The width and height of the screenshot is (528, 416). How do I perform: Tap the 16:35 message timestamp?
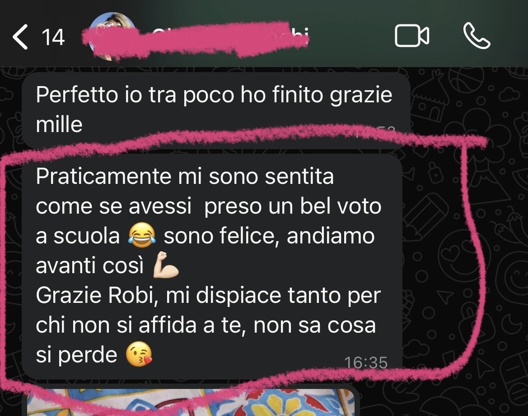click(x=366, y=362)
